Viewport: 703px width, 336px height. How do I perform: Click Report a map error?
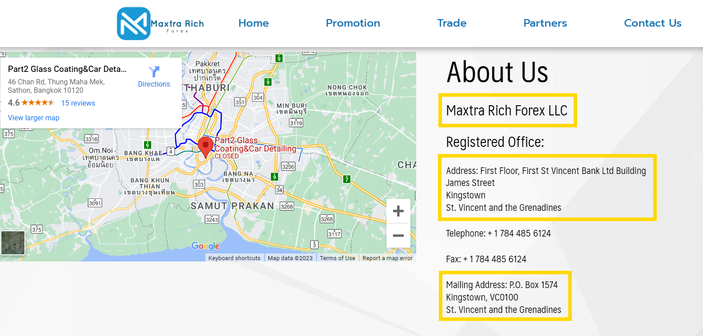point(387,258)
